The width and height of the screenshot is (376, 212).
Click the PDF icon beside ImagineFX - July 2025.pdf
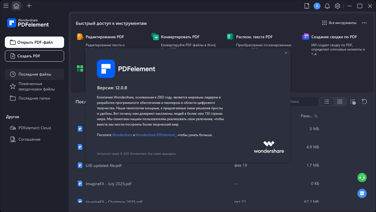point(80,183)
